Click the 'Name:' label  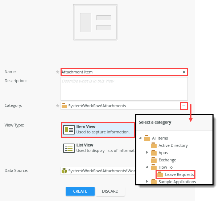click(x=11, y=72)
